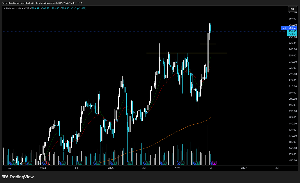Click the 150.00 price axis label
The image size is (300, 183).
(x=292, y=160)
